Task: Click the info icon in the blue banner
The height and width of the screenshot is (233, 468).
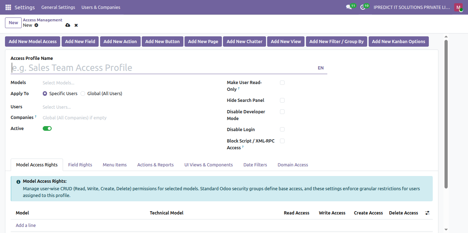Action: coord(19,182)
